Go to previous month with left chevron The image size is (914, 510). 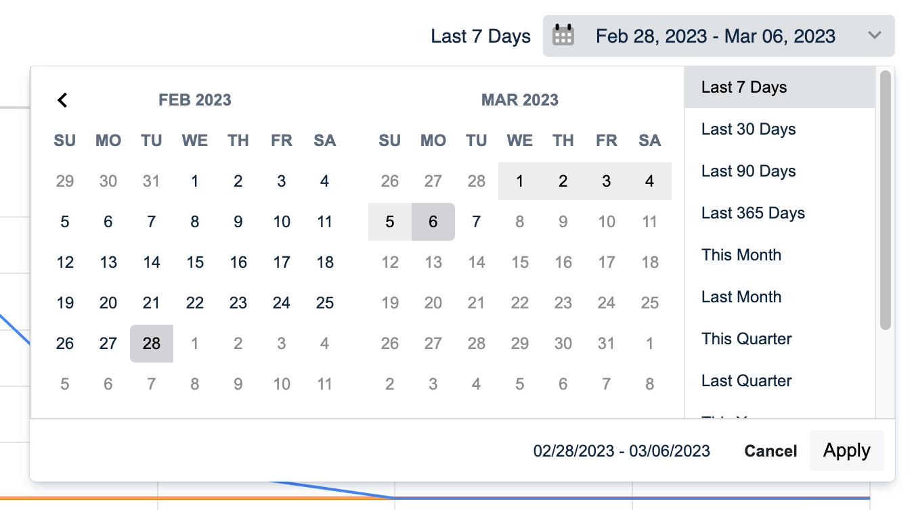tap(62, 100)
